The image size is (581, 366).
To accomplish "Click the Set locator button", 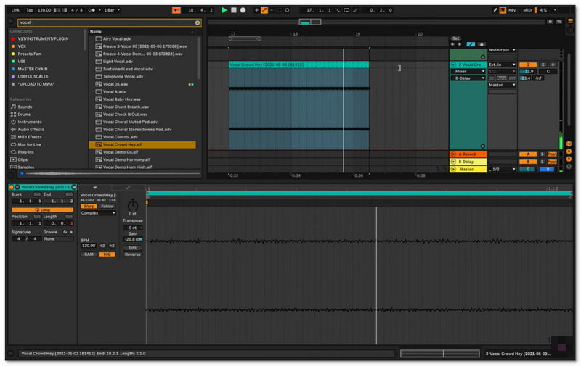I will pos(456,38).
